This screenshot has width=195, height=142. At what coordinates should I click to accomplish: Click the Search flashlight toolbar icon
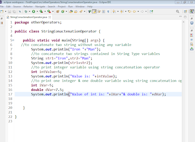(x=81, y=12)
